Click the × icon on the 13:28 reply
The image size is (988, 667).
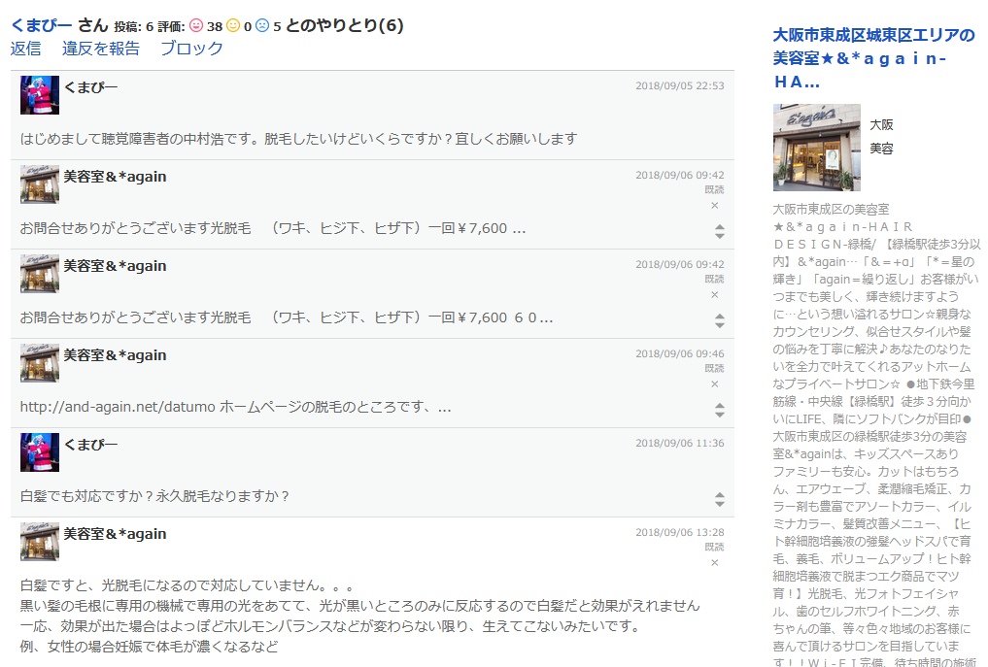[715, 563]
